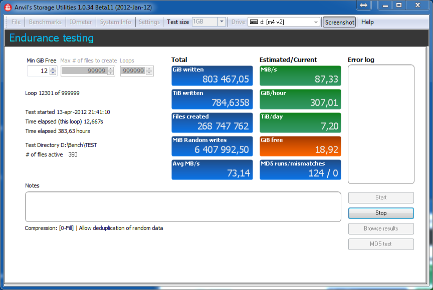Stop the endurance test
Screen dimensions: 433x290
coord(381,213)
